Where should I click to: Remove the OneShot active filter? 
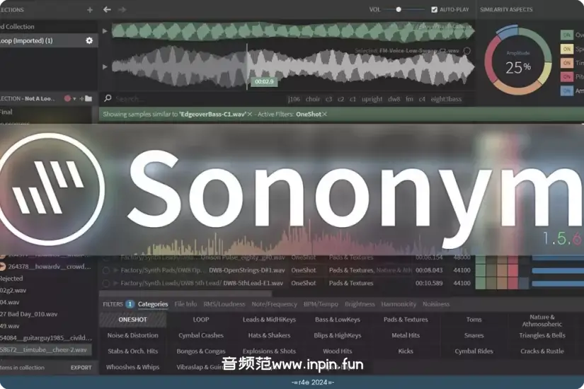point(324,115)
